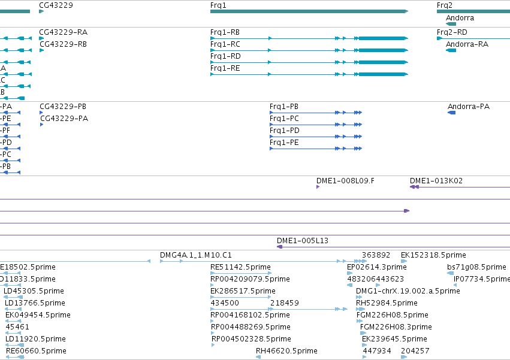The height and width of the screenshot is (360, 510).
Task: Click the RP004209079.5prime EST label
Action: point(250,279)
